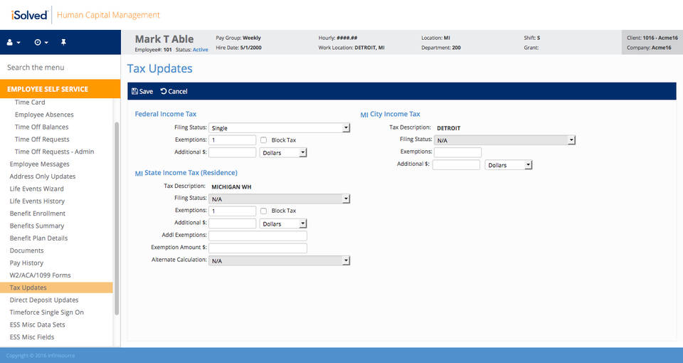Click the sidebar menu scrollbar
This screenshot has height=363, width=683.
(x=117, y=214)
